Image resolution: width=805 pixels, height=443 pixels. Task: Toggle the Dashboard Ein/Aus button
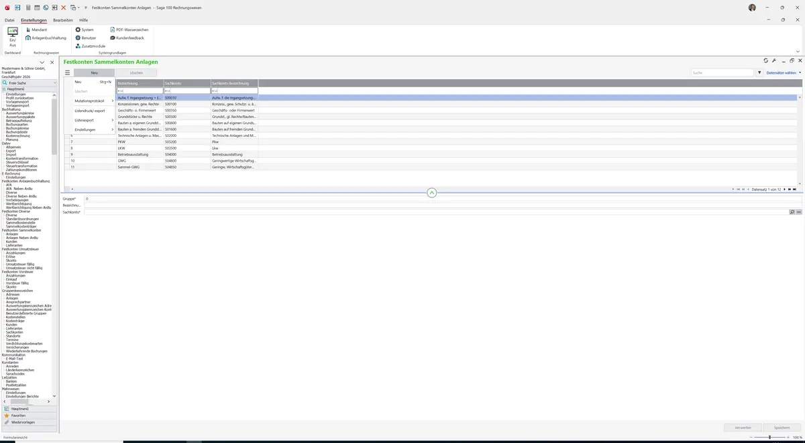tap(13, 38)
